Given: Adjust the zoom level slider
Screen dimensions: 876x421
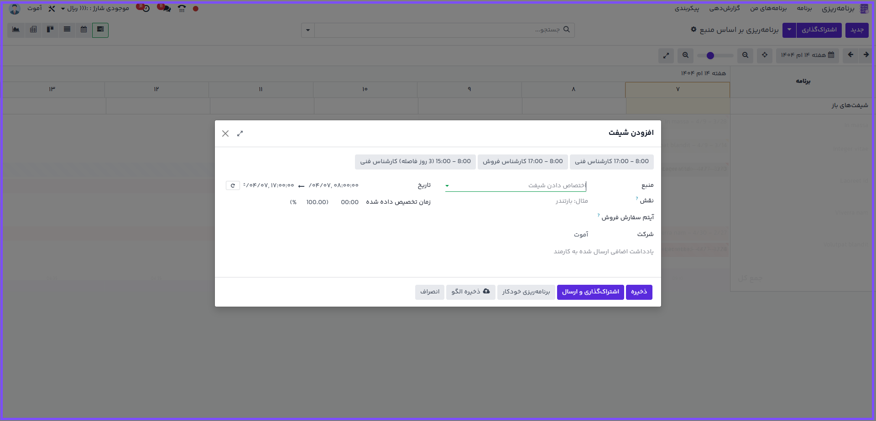Looking at the screenshot, I should point(710,56).
